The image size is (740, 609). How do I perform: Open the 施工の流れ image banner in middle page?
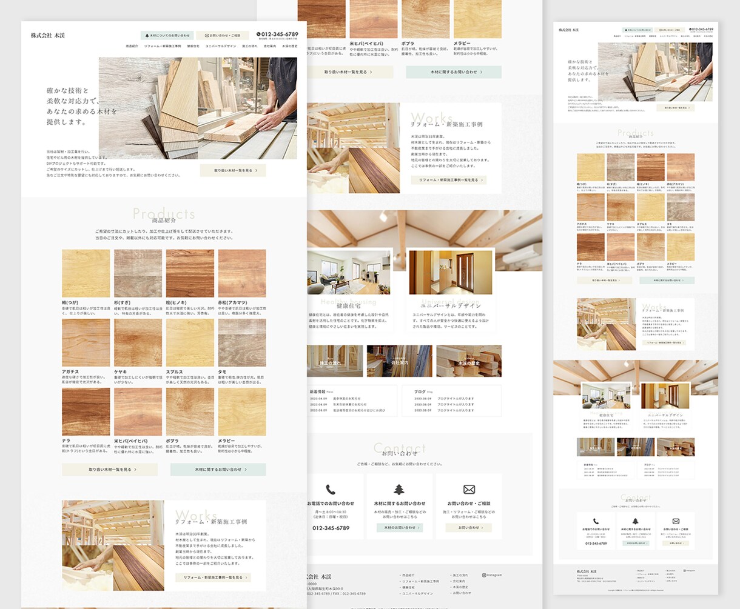coord(335,361)
